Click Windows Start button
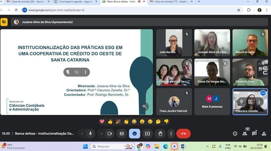 (85, 146)
